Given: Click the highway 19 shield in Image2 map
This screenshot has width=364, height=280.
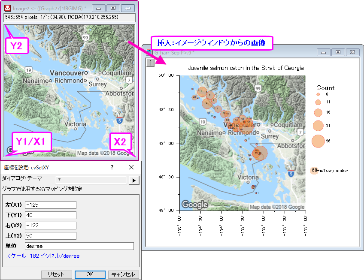Looking at the screenshot, I should point(28,70).
